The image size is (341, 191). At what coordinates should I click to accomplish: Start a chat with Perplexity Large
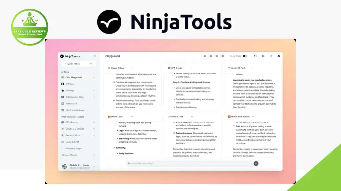click(x=73, y=149)
